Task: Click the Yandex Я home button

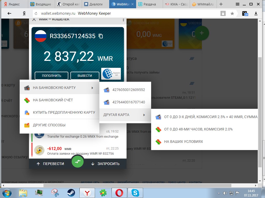Action: click(24, 13)
